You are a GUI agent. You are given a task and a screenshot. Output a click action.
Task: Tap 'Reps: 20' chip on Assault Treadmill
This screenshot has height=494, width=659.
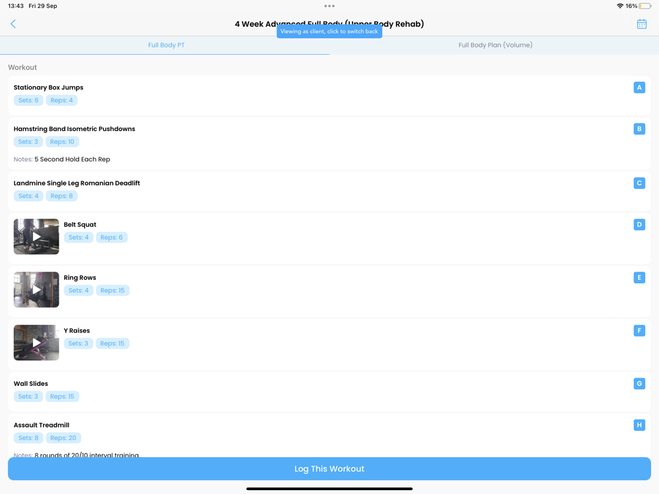63,438
